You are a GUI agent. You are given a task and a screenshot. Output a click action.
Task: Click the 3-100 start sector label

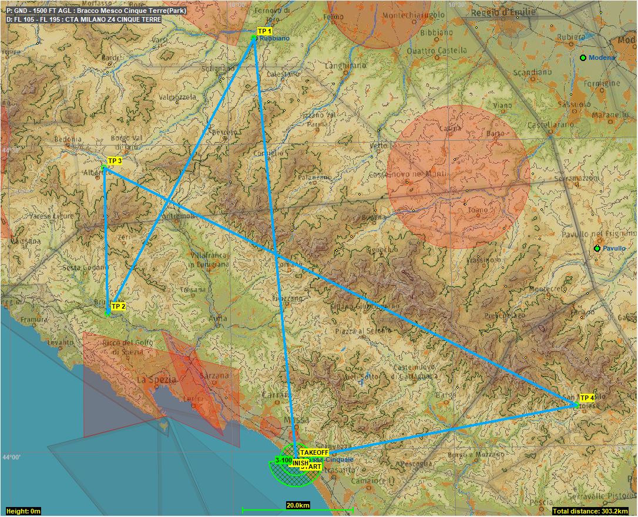point(283,460)
